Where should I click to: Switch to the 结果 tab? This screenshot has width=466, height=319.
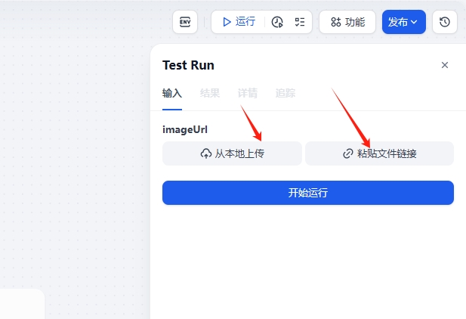[210, 94]
